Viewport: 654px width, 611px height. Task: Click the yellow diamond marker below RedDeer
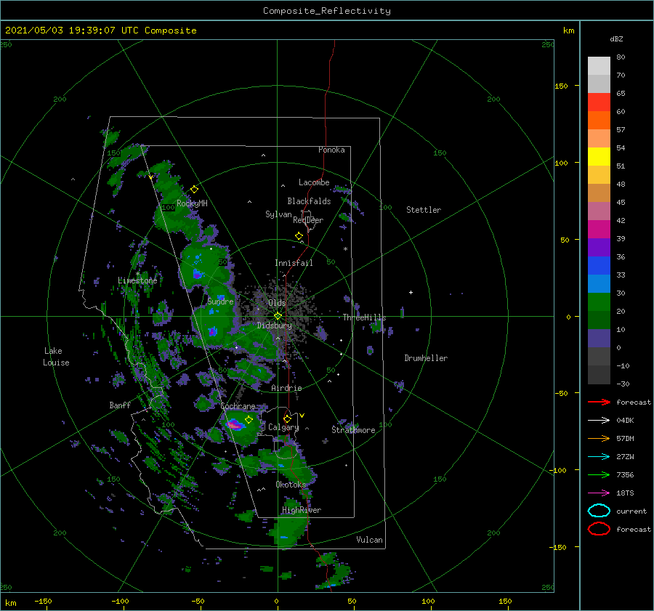[299, 236]
